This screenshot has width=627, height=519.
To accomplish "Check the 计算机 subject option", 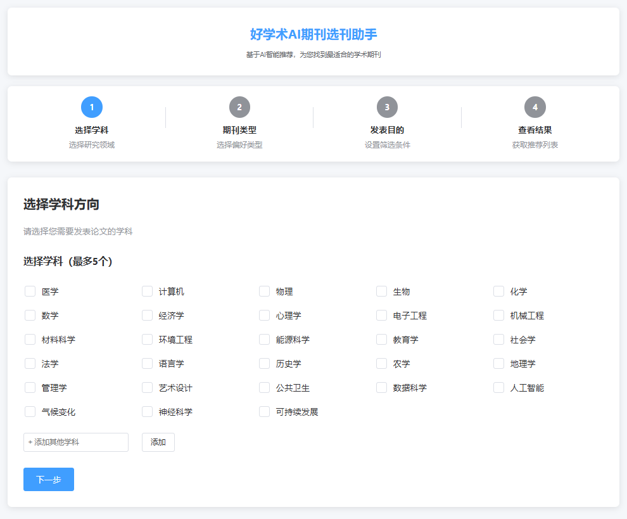I will [147, 291].
